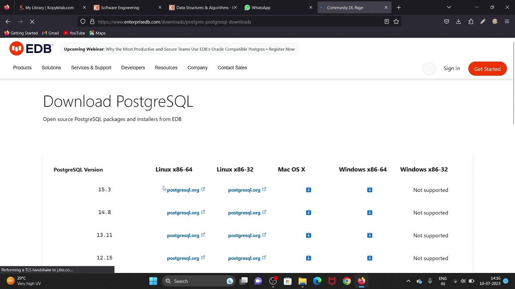Screen dimensions: 515x289
Task: Download PostgreSQL 15.3 for Mac OS X
Action: coord(309,190)
